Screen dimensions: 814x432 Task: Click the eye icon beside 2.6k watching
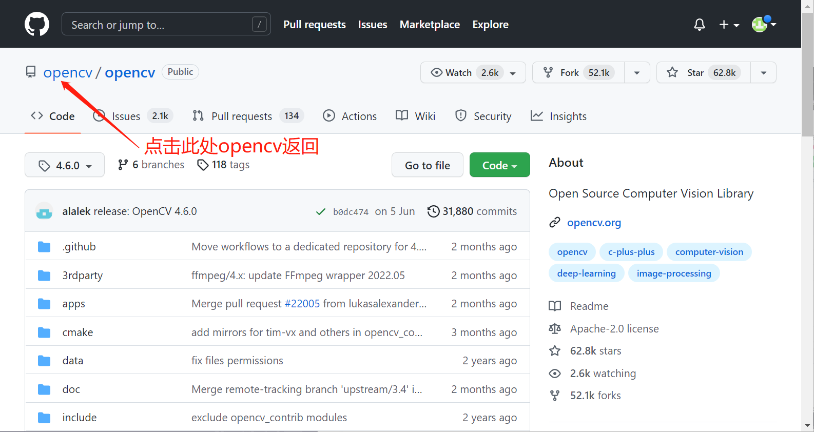[555, 374]
